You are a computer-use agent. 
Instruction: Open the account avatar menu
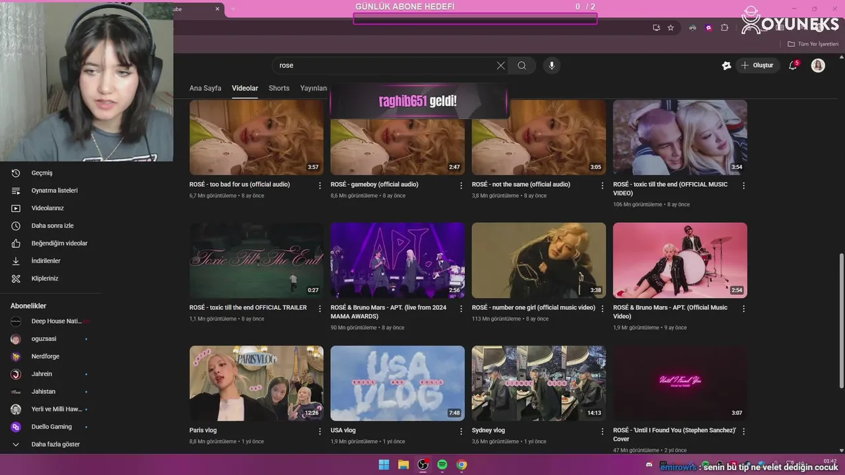(818, 65)
